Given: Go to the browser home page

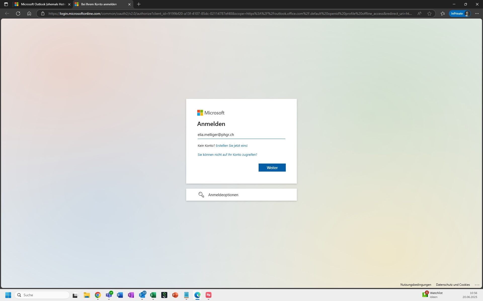Looking at the screenshot, I should 29,14.
